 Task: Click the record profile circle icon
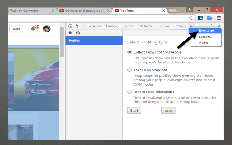coord(70,33)
